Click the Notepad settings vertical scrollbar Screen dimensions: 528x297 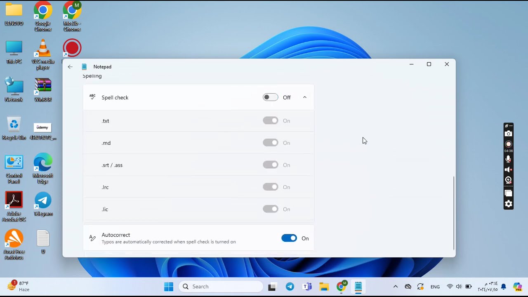454,213
